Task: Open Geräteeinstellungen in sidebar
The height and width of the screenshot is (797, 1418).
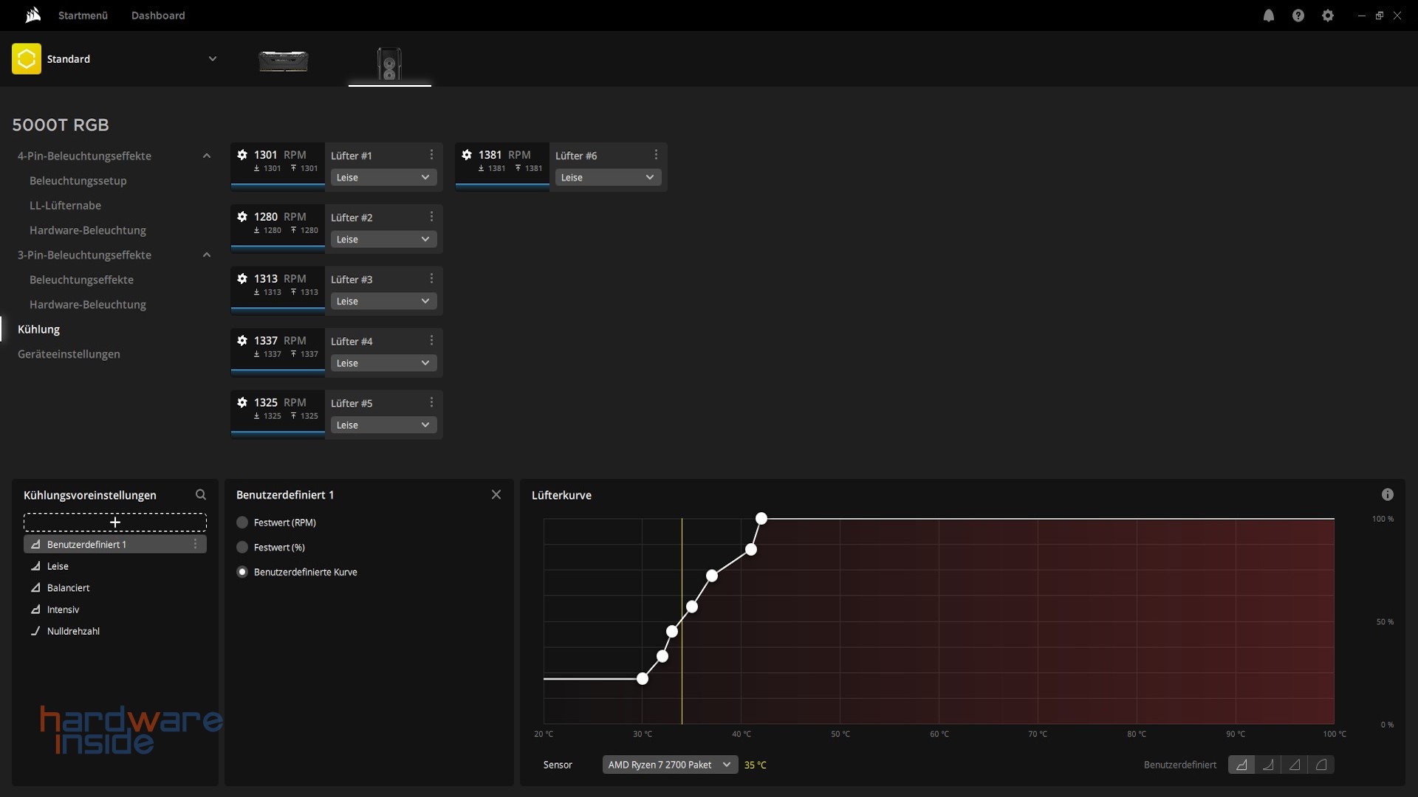Action: coord(69,354)
